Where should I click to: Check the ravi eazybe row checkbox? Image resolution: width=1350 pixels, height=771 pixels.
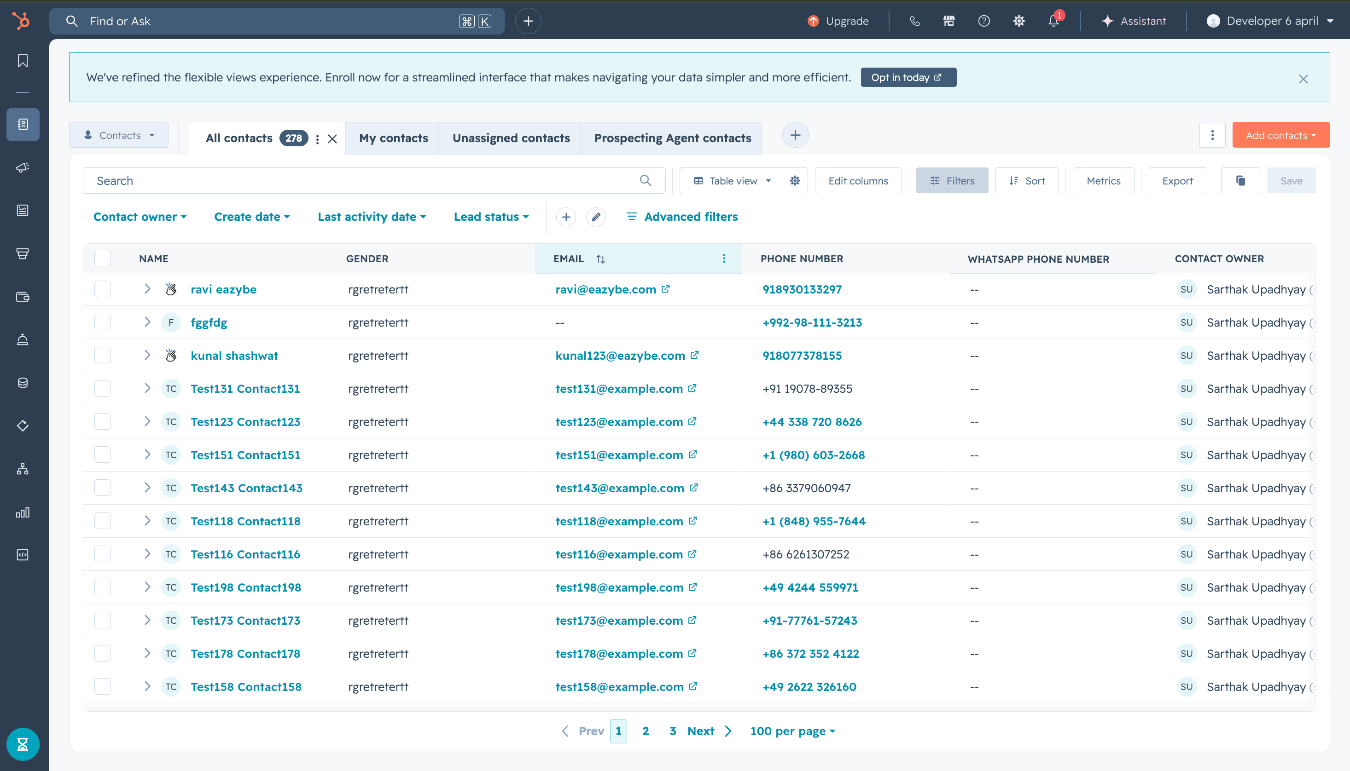click(x=102, y=289)
